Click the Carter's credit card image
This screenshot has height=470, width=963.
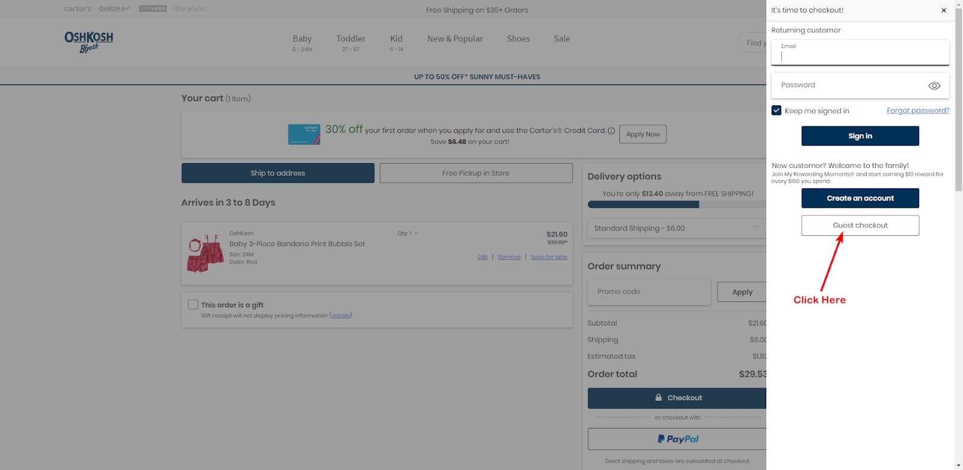point(304,134)
